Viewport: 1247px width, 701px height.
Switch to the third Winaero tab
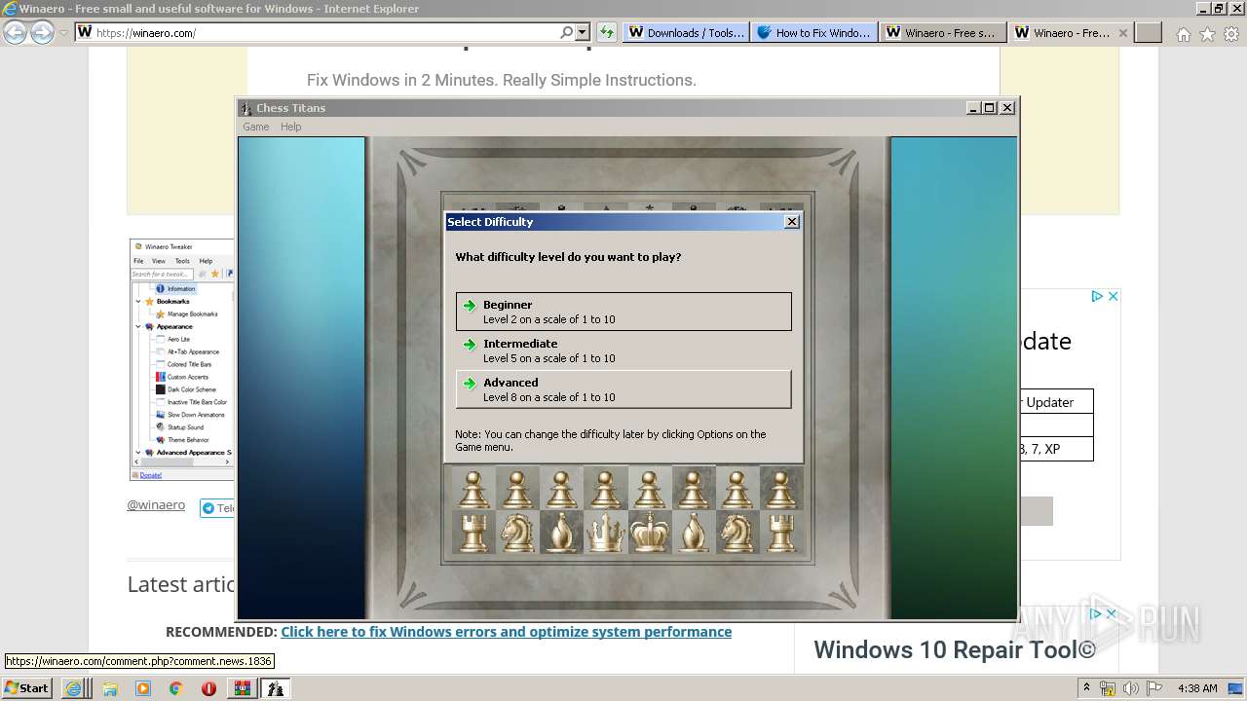[x=943, y=32]
